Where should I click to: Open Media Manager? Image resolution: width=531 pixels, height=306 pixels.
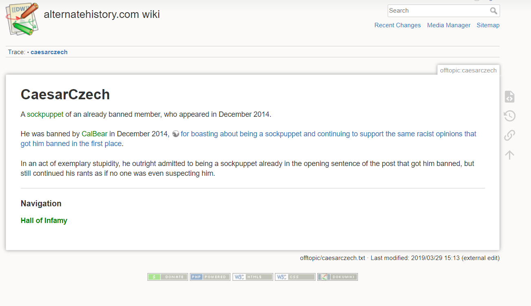click(x=449, y=25)
